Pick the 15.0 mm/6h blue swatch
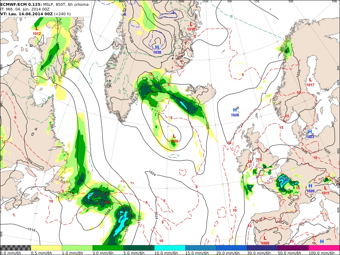Viewport: 340px width, 255px height. coord(201,248)
